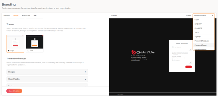Show password via eye icon under Enter new password

(190, 49)
